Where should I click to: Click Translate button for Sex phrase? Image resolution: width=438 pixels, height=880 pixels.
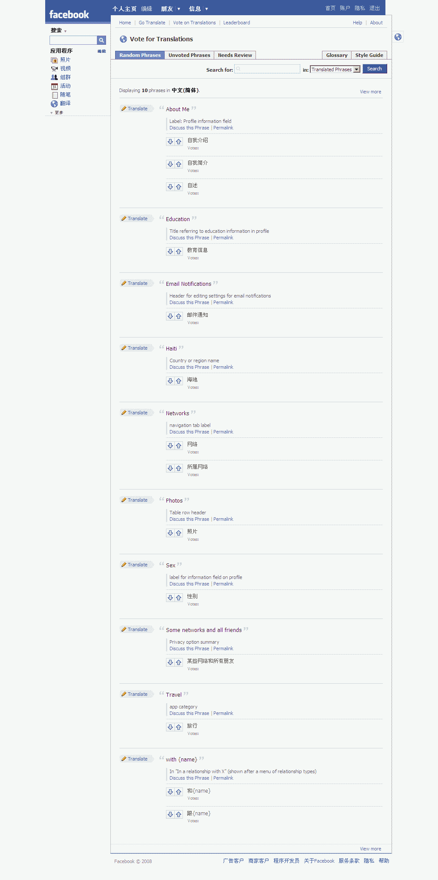(137, 565)
